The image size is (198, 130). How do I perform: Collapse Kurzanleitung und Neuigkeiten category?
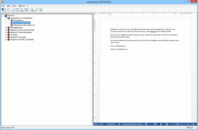[x=6, y=18]
